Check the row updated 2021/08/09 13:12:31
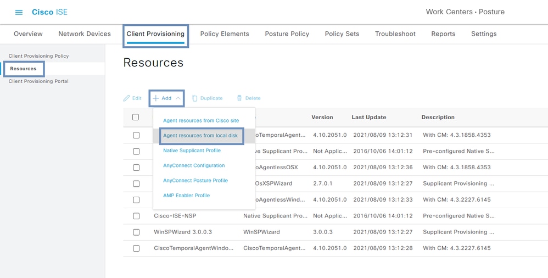Image resolution: width=548 pixels, height=278 pixels. click(136, 135)
